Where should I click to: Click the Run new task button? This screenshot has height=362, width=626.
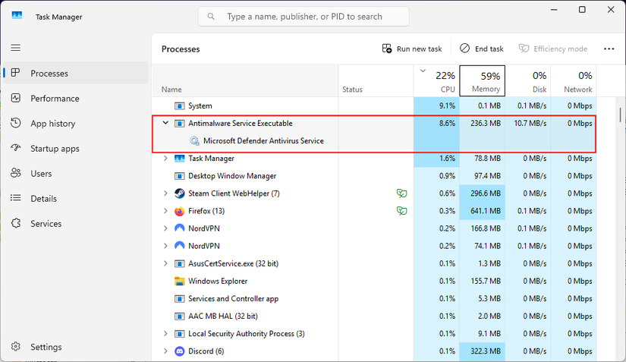[412, 49]
